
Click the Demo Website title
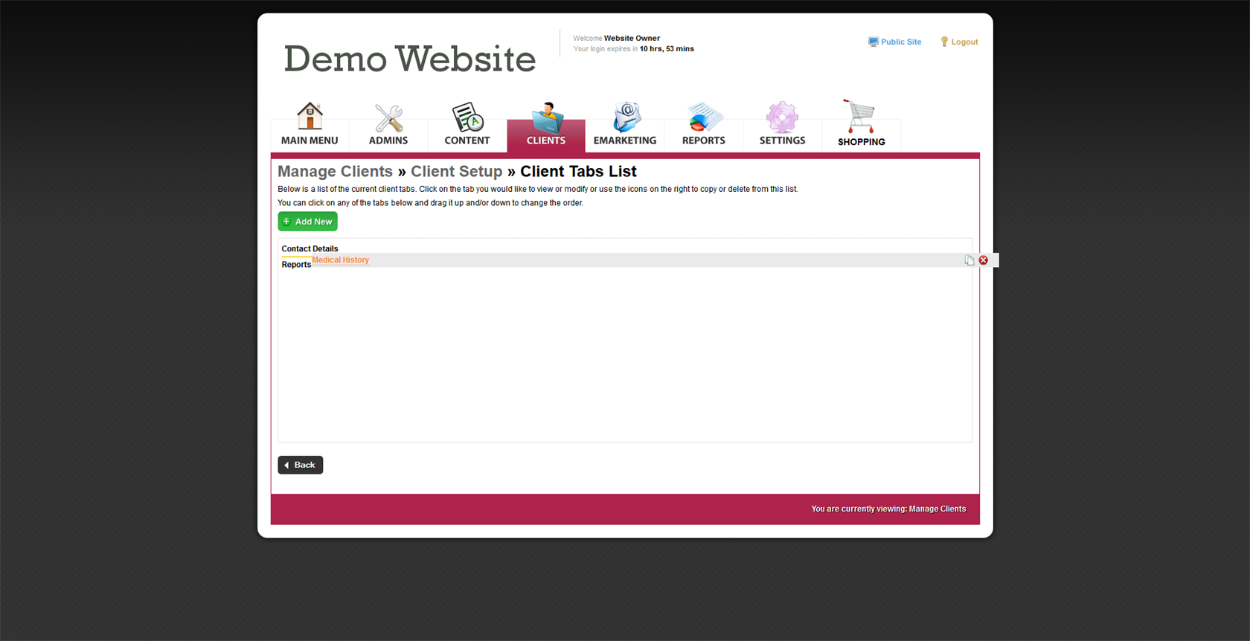point(409,59)
